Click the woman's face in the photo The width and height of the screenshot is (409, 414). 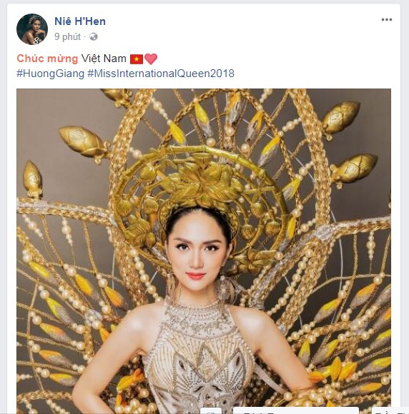point(197,255)
